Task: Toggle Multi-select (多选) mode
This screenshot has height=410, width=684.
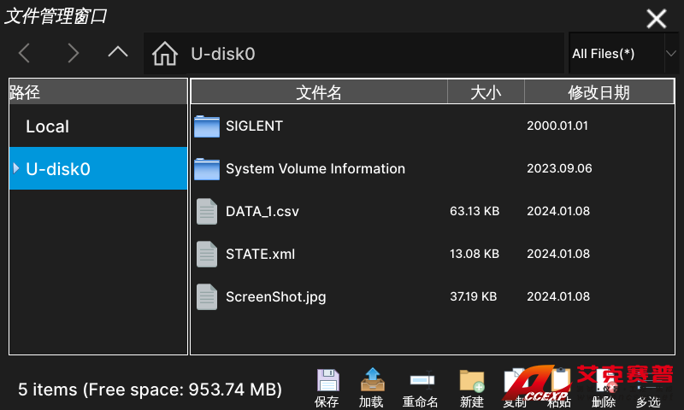Action: [648, 386]
